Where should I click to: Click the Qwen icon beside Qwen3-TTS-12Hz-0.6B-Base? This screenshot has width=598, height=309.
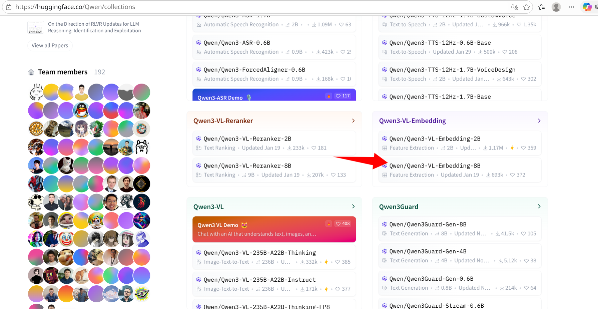pos(384,43)
